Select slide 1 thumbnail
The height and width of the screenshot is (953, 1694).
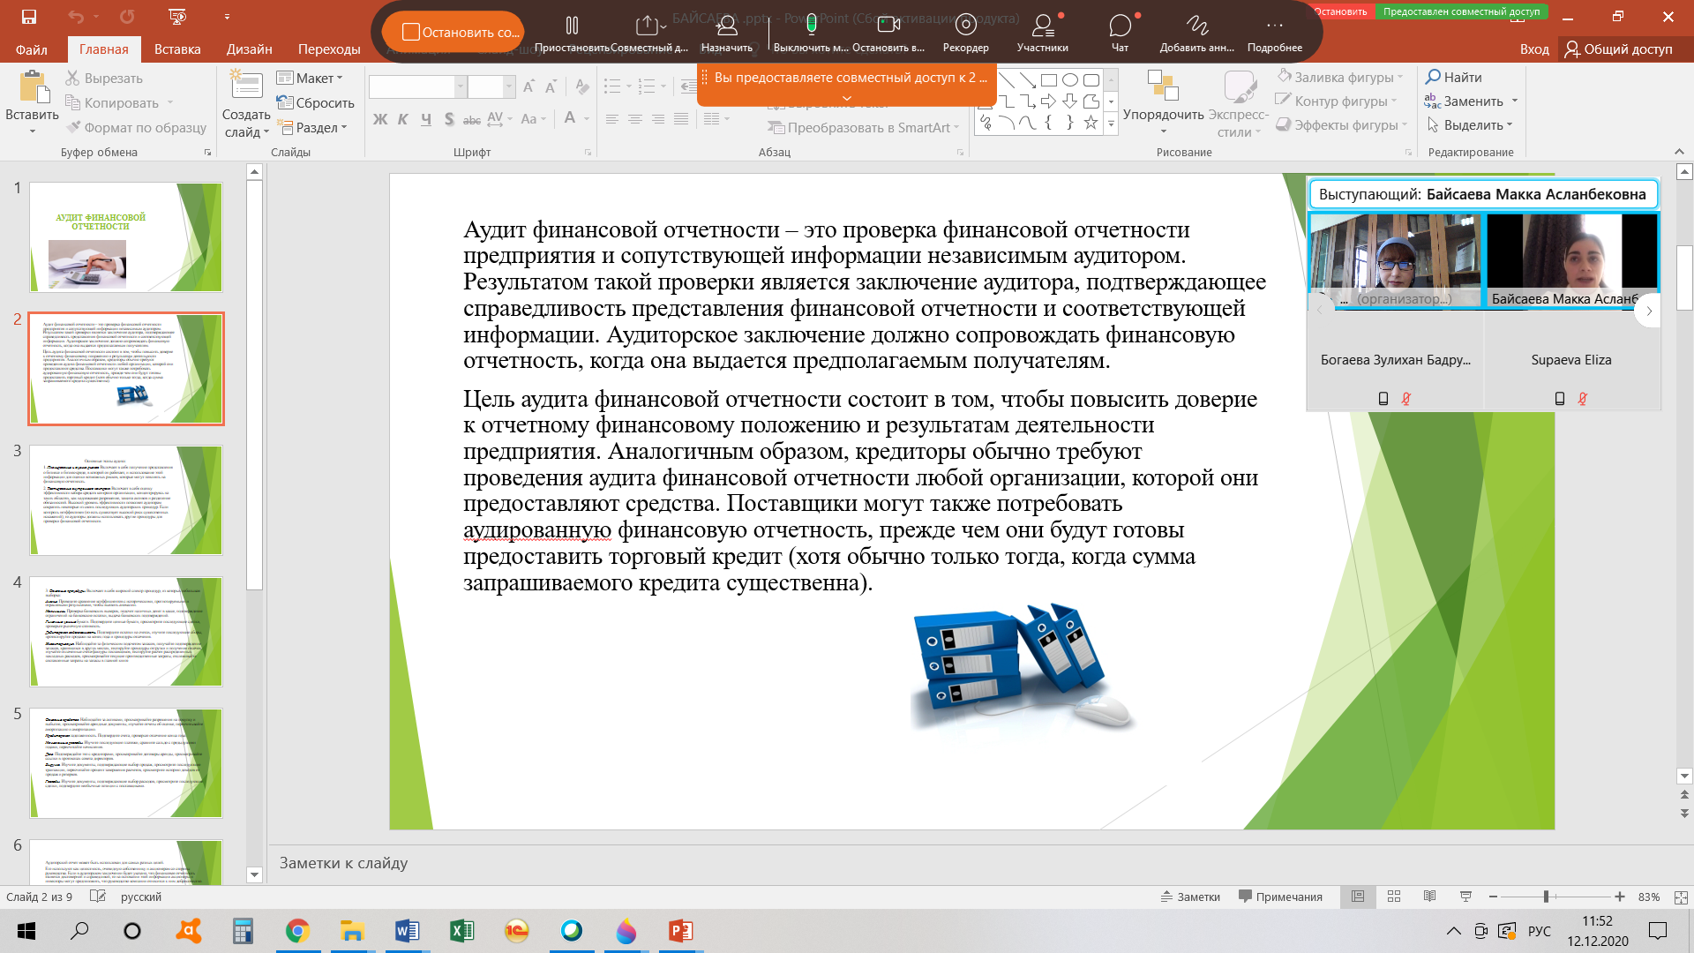tap(126, 236)
